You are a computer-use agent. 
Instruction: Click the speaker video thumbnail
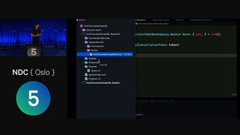click(33, 37)
